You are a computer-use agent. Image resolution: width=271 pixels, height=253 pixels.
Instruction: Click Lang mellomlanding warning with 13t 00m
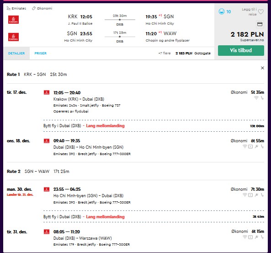(x=105, y=126)
